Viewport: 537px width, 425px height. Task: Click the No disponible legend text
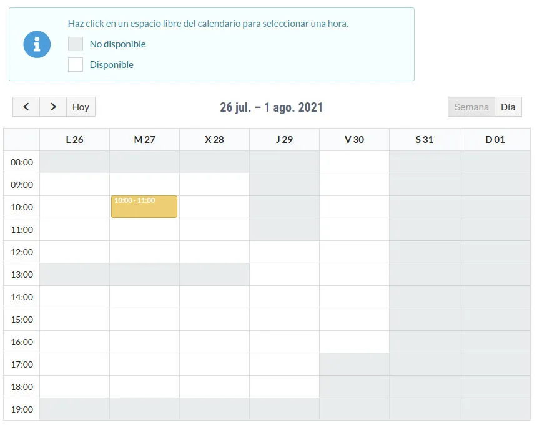point(118,44)
